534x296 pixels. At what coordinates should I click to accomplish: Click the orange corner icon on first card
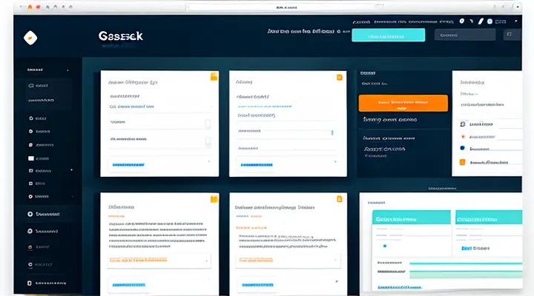click(x=214, y=76)
